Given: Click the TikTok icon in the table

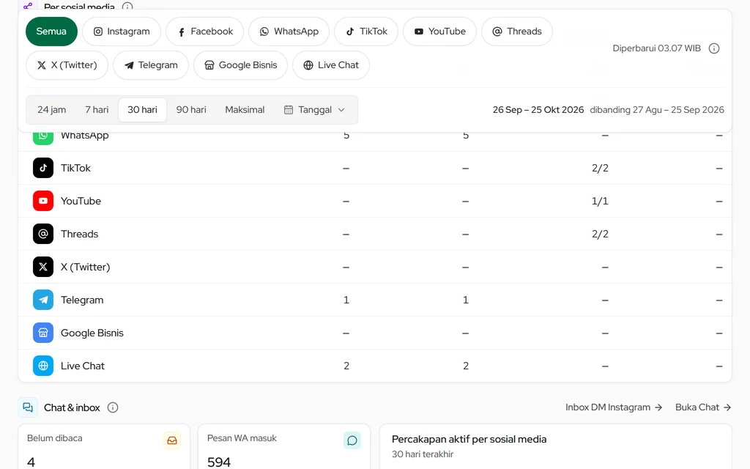Looking at the screenshot, I should [43, 168].
